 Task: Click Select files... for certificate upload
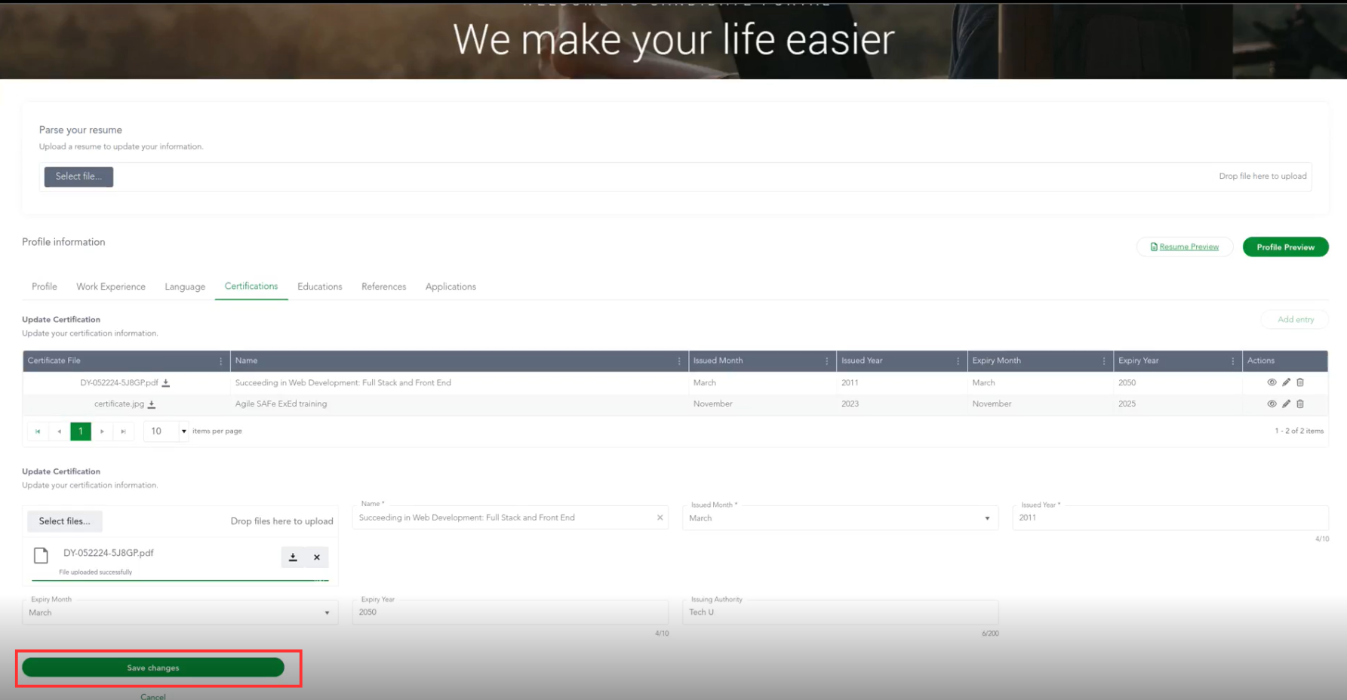65,521
